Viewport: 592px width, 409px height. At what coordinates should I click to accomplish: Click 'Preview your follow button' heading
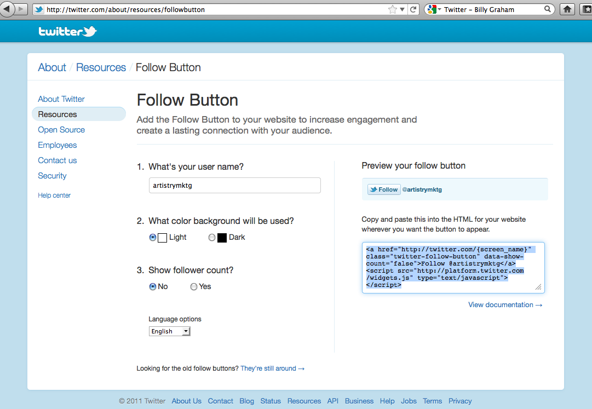413,166
